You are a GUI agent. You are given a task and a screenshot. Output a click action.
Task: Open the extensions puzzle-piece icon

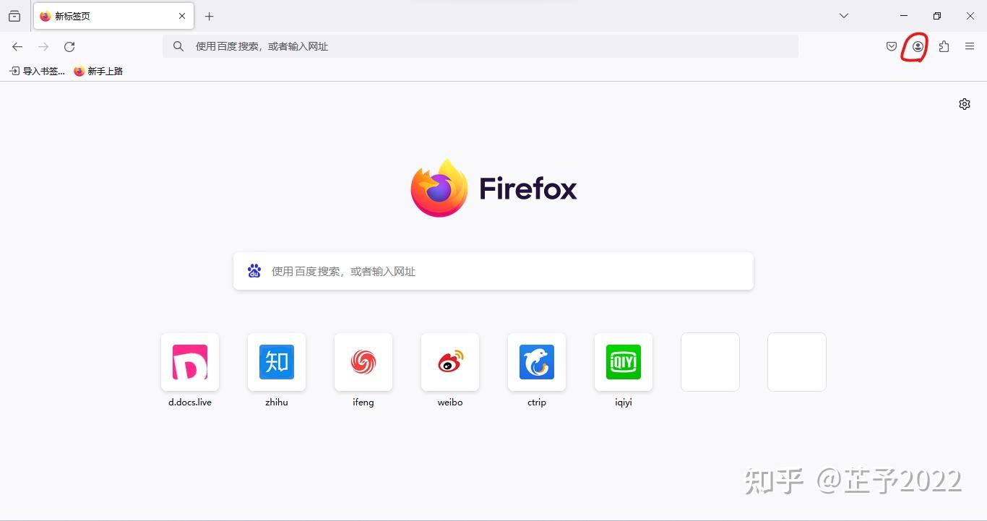click(943, 46)
